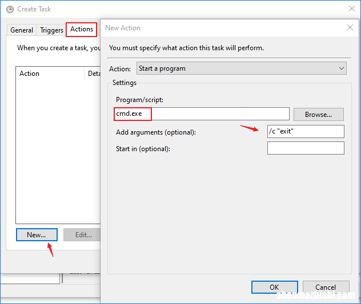Switch to the Triggers tab
Viewport: 361px width, 304px height.
point(51,30)
